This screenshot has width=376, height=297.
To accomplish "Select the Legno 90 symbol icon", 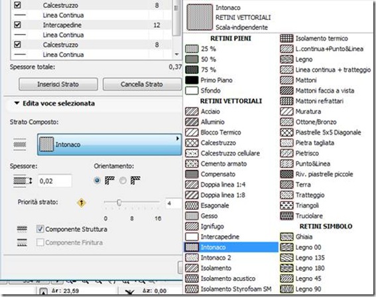I will pos(286,289).
